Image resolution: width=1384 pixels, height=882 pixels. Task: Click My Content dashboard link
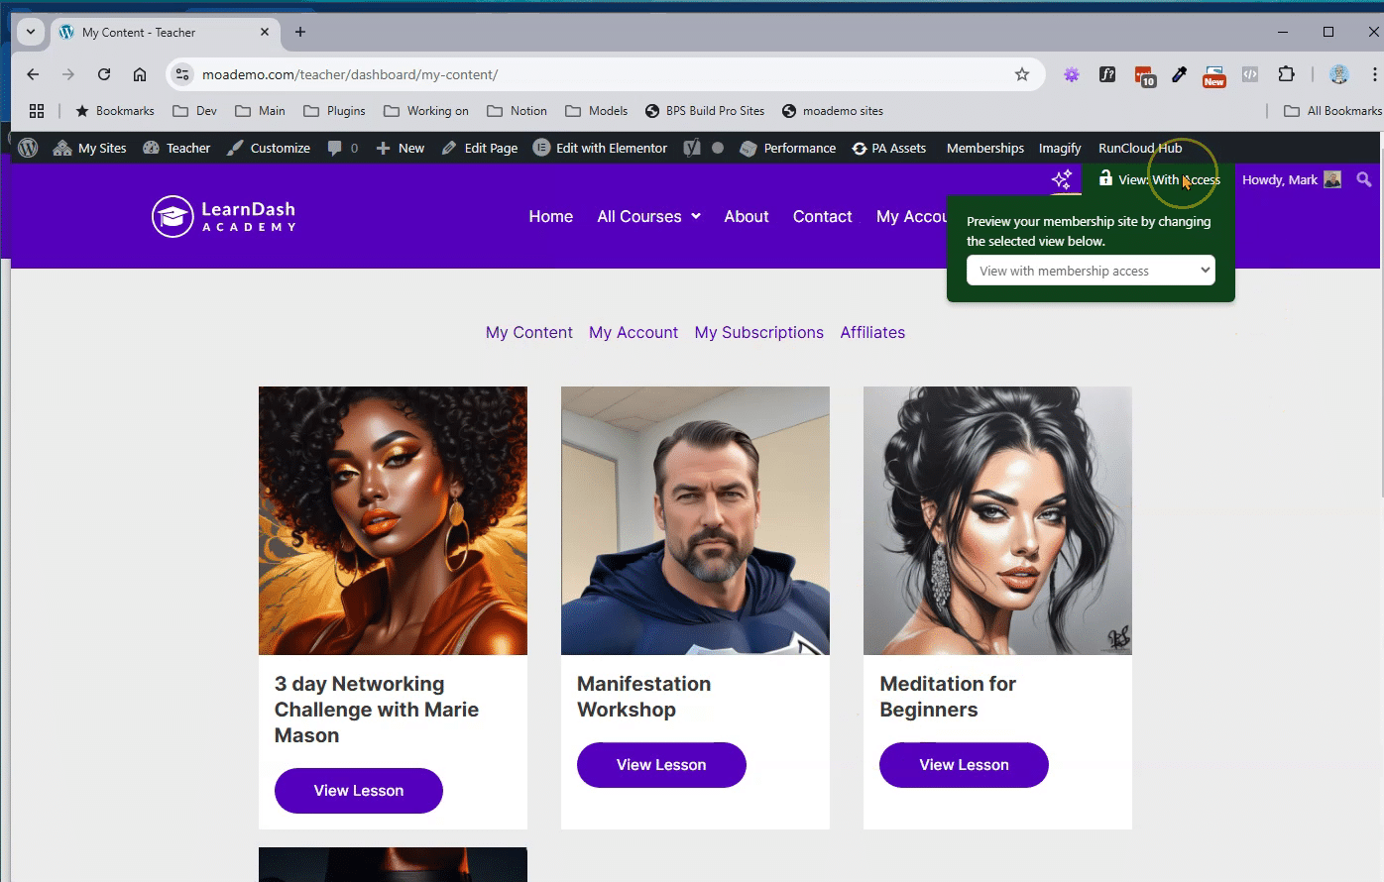click(528, 332)
